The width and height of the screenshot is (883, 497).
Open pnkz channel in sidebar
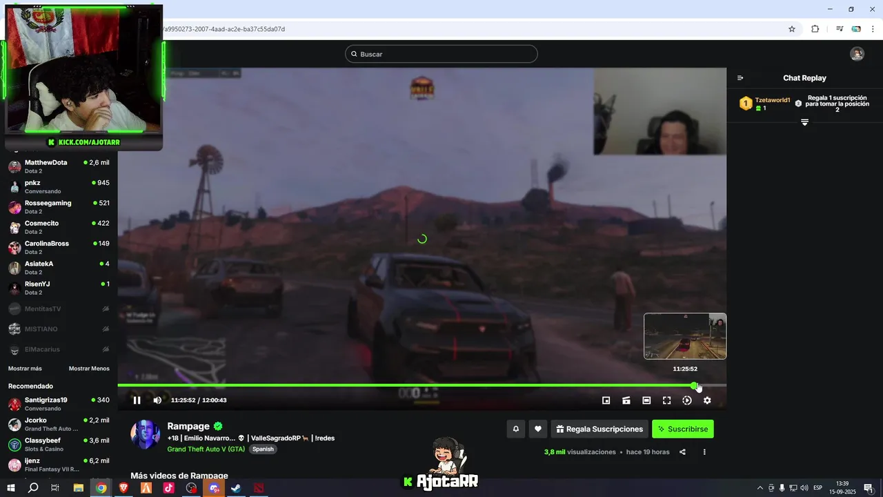coord(59,186)
